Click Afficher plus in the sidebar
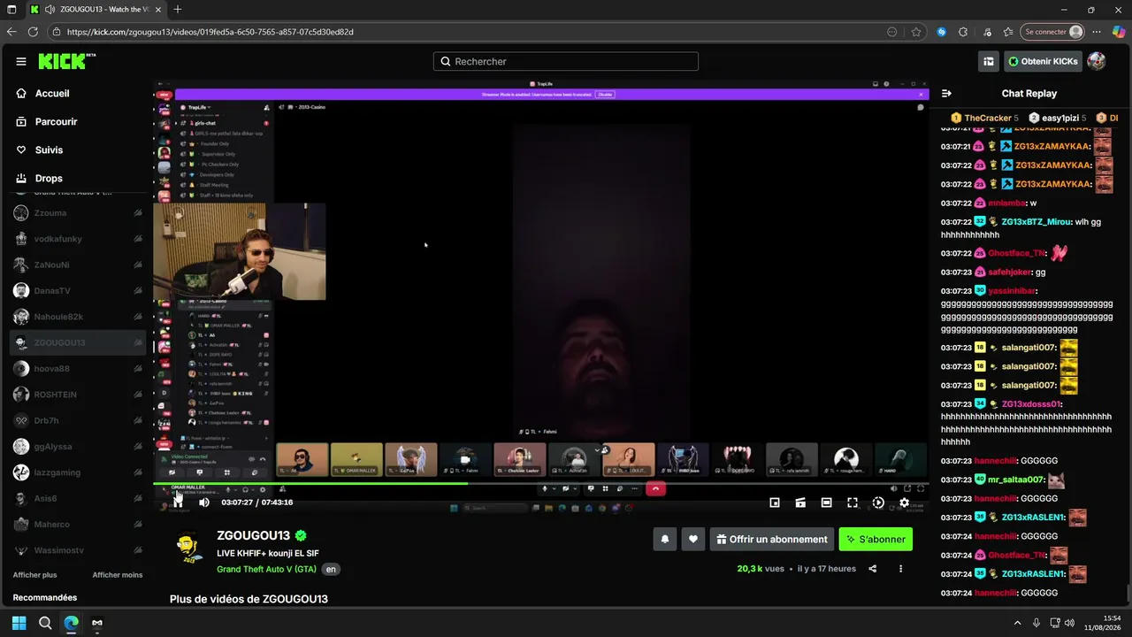 [x=34, y=575]
